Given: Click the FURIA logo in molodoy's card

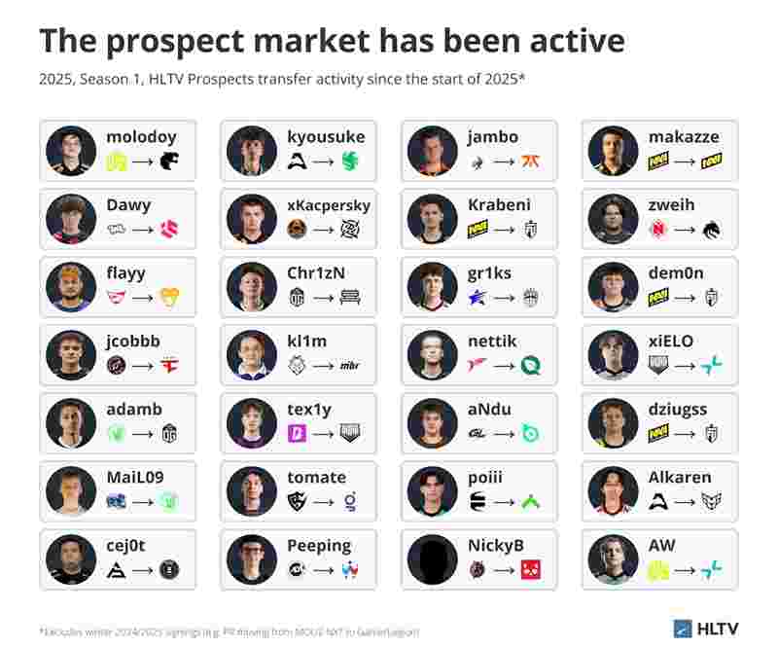Looking at the screenshot, I should (170, 162).
